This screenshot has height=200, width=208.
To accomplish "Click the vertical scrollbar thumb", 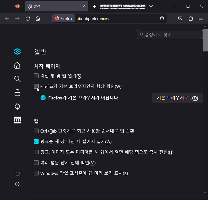I will point(205,40).
